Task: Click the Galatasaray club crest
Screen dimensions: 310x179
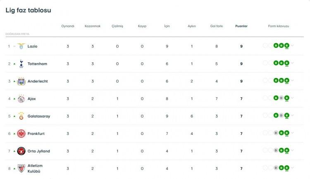Action: [x=21, y=116]
